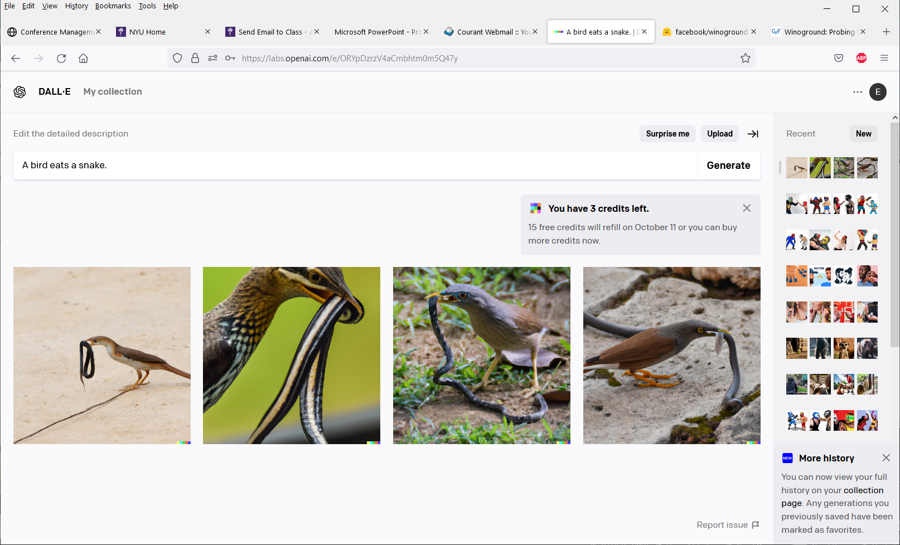Click the prompt text input field
The height and width of the screenshot is (545, 900).
pos(355,166)
